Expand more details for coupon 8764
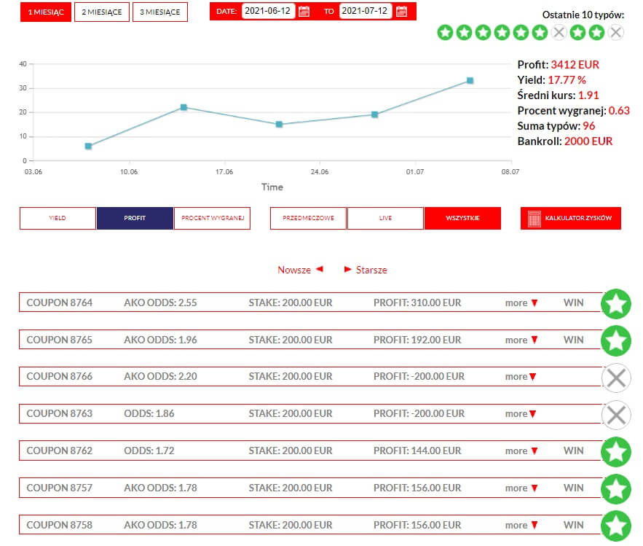This screenshot has width=643, height=546. click(521, 303)
